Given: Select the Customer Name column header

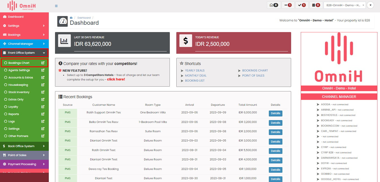Looking at the screenshot, I should tap(104, 105).
